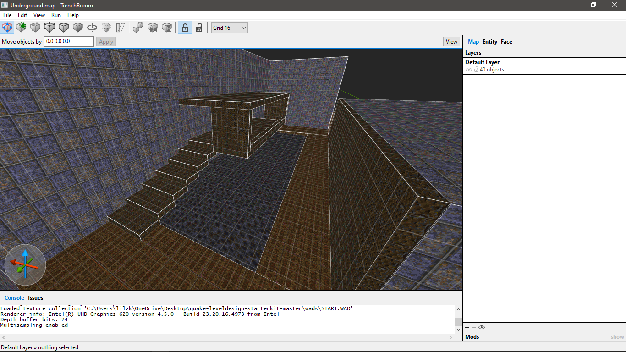Activate the Scale tool
The image size is (626, 352).
point(106,27)
